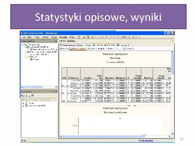
Task: Close the Statystyki agregujące results pane
Action: point(173,41)
